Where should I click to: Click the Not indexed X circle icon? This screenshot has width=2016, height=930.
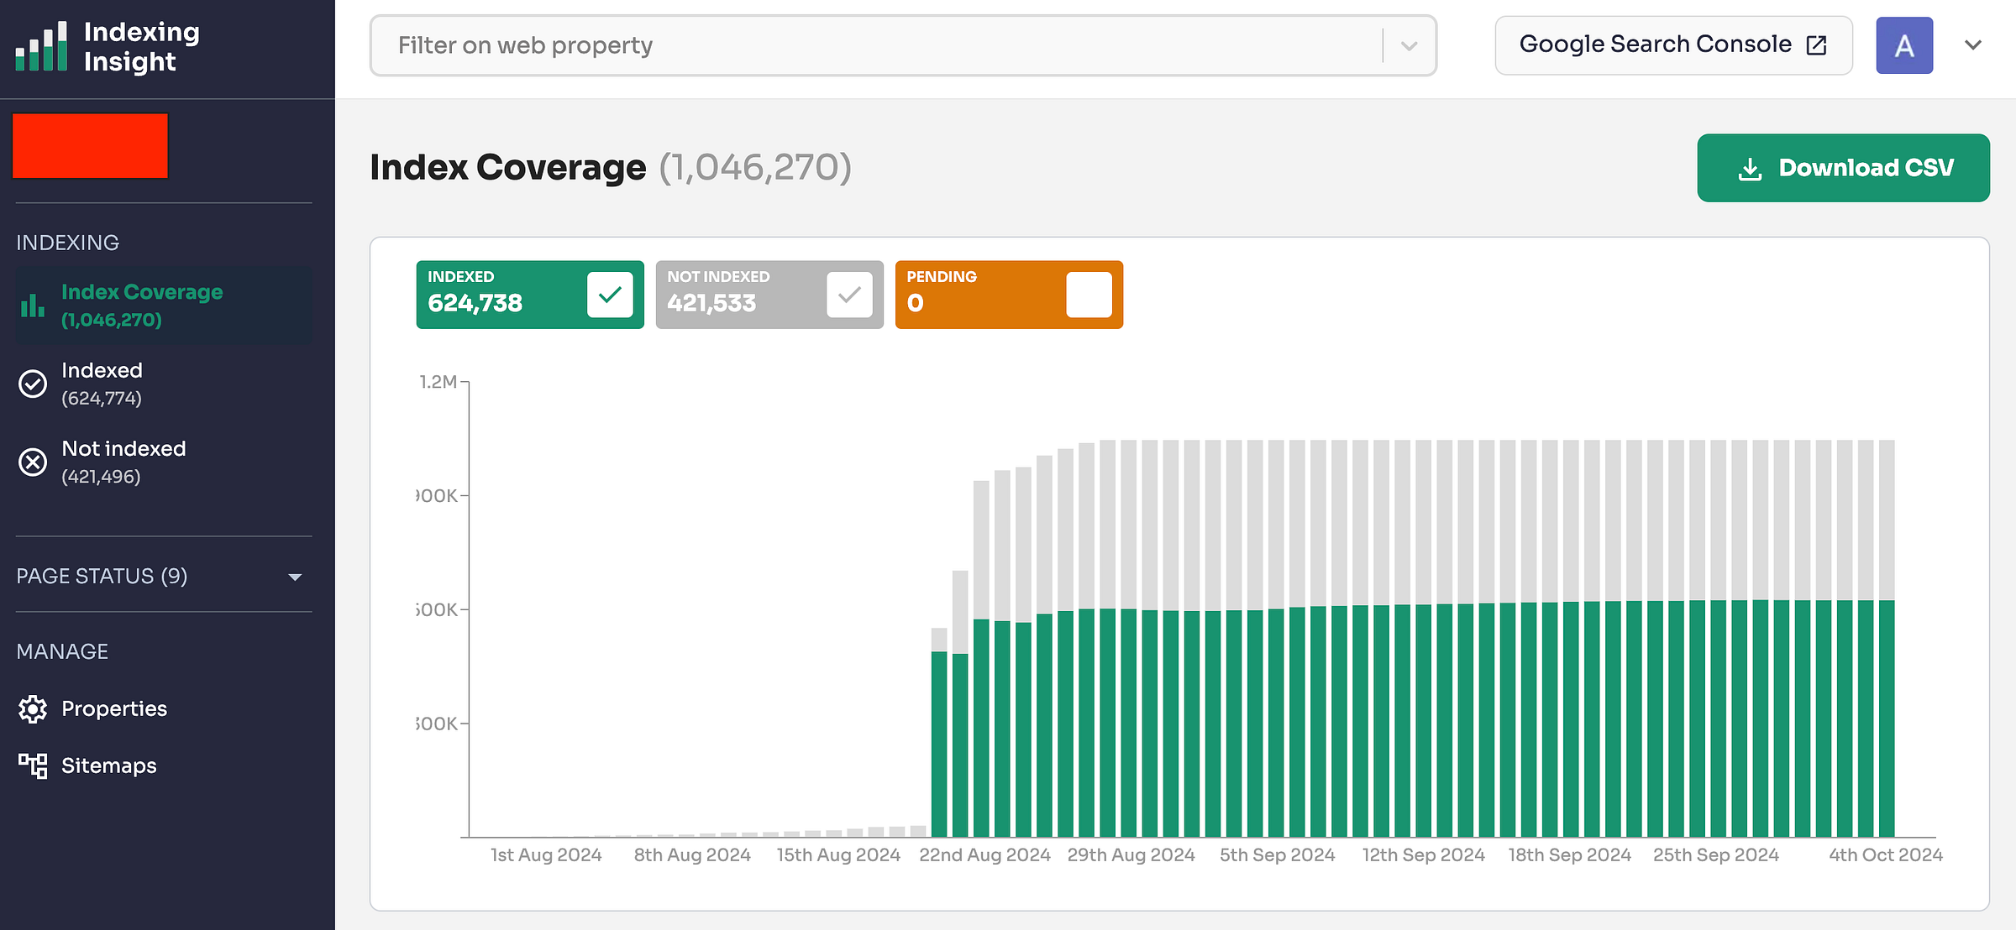(33, 462)
